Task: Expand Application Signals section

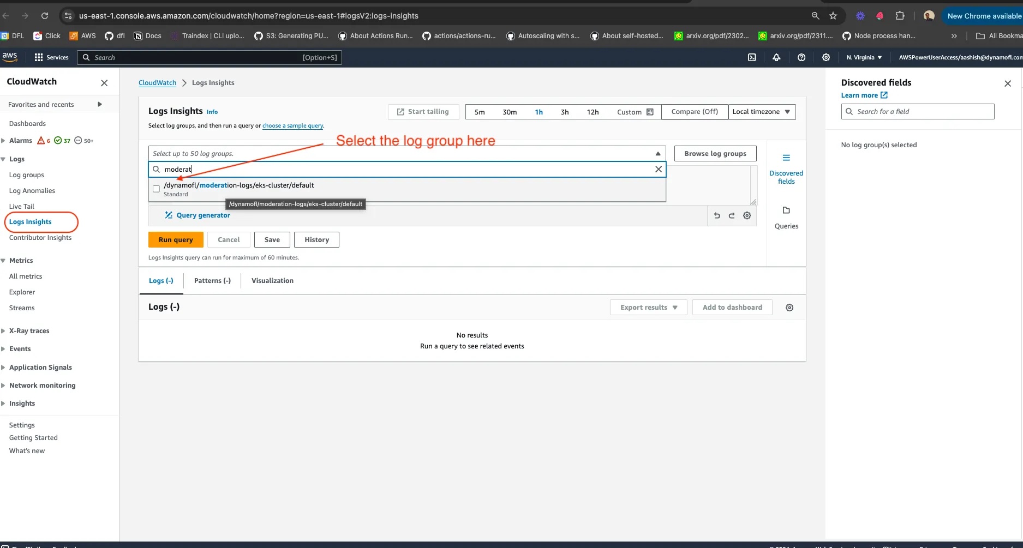Action: 3,368
